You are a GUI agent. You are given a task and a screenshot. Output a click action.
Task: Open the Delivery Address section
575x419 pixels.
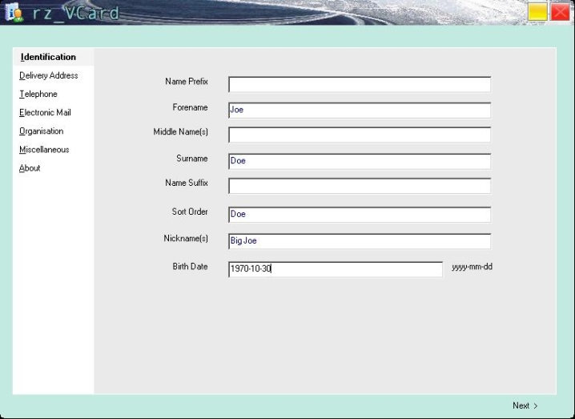(48, 75)
